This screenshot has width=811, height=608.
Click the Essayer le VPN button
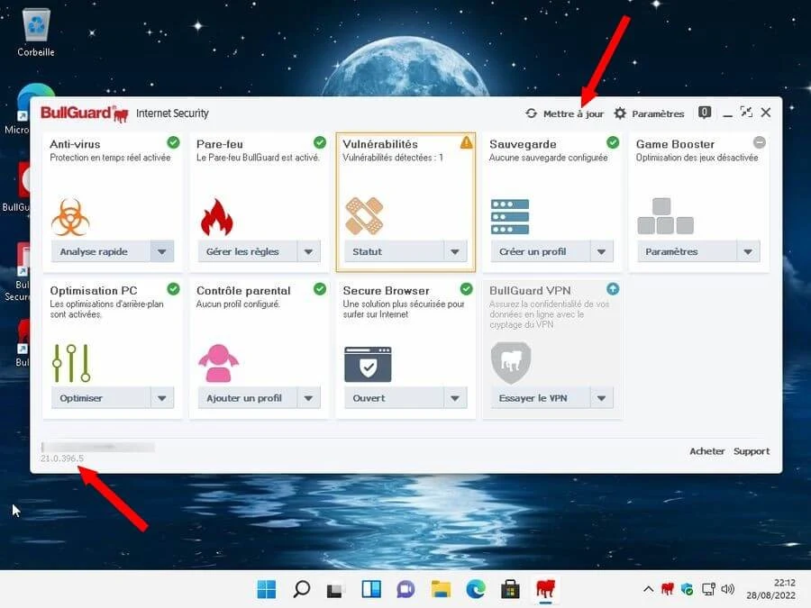541,398
